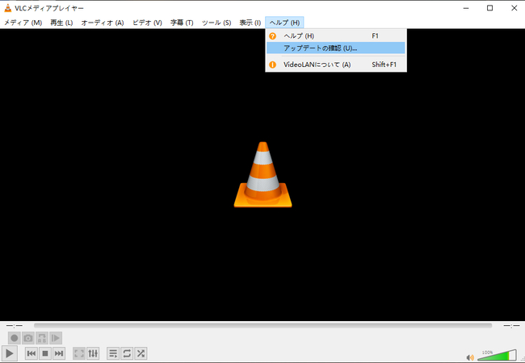Toggle loop repeat mode
525x363 pixels.
coord(127,353)
